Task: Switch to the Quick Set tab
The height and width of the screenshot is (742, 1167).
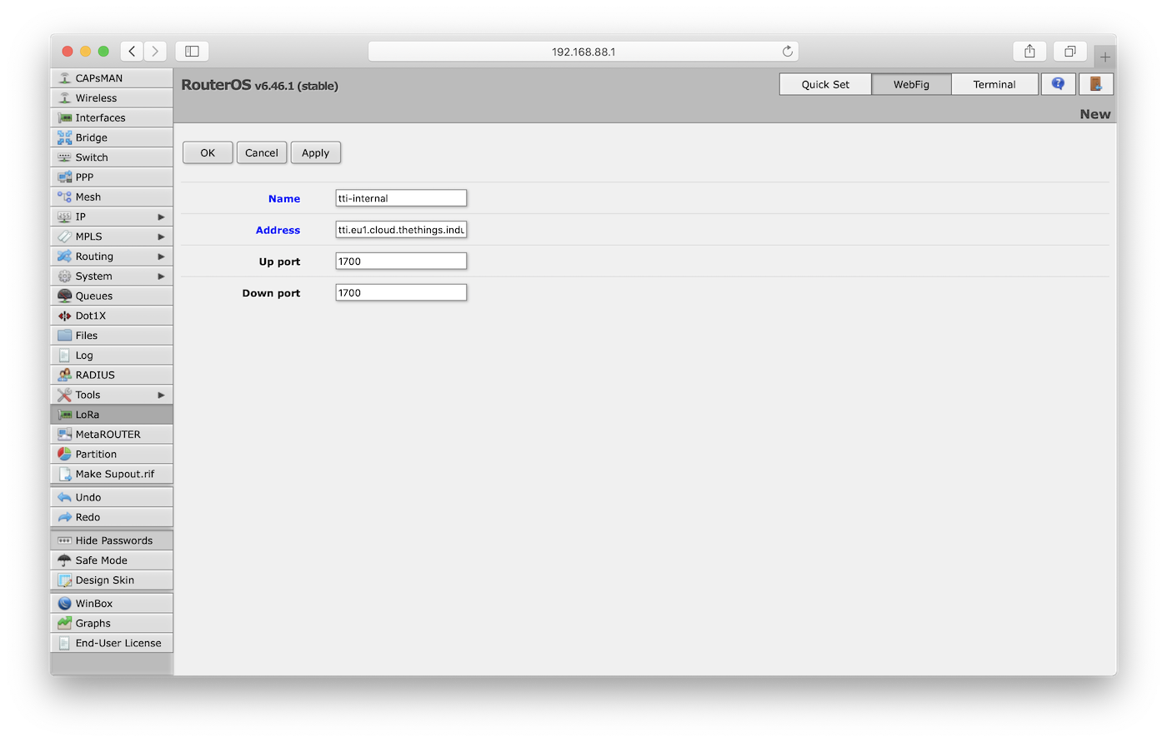Action: (824, 83)
